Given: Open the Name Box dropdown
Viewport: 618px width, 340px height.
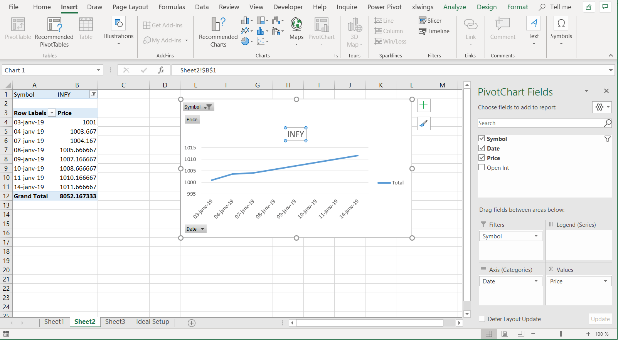Looking at the screenshot, I should [98, 70].
